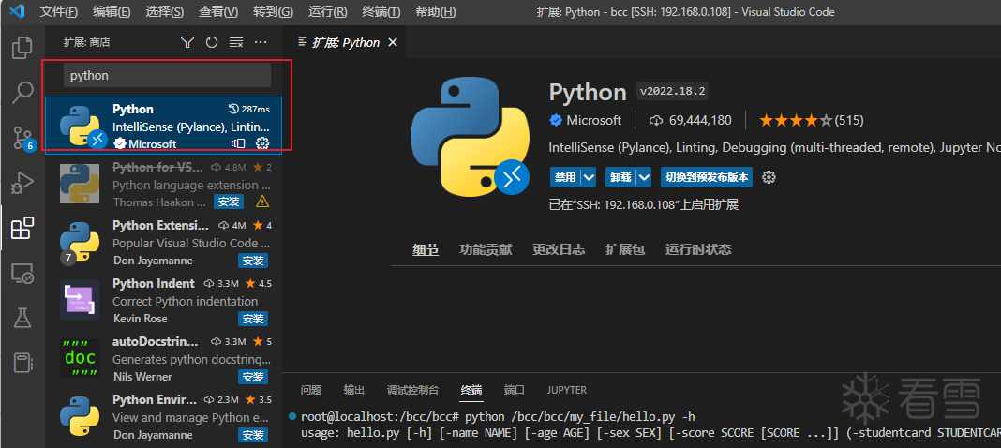Open 查看(V) menu

coord(218,12)
